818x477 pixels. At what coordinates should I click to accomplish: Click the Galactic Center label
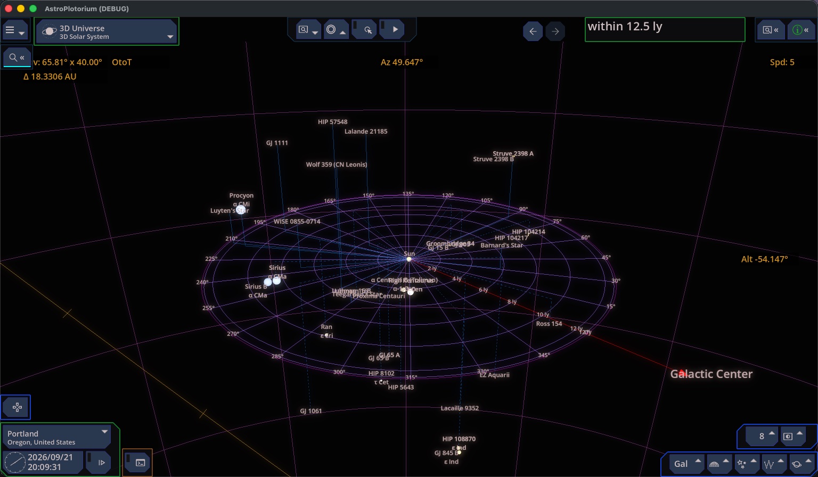click(x=711, y=374)
